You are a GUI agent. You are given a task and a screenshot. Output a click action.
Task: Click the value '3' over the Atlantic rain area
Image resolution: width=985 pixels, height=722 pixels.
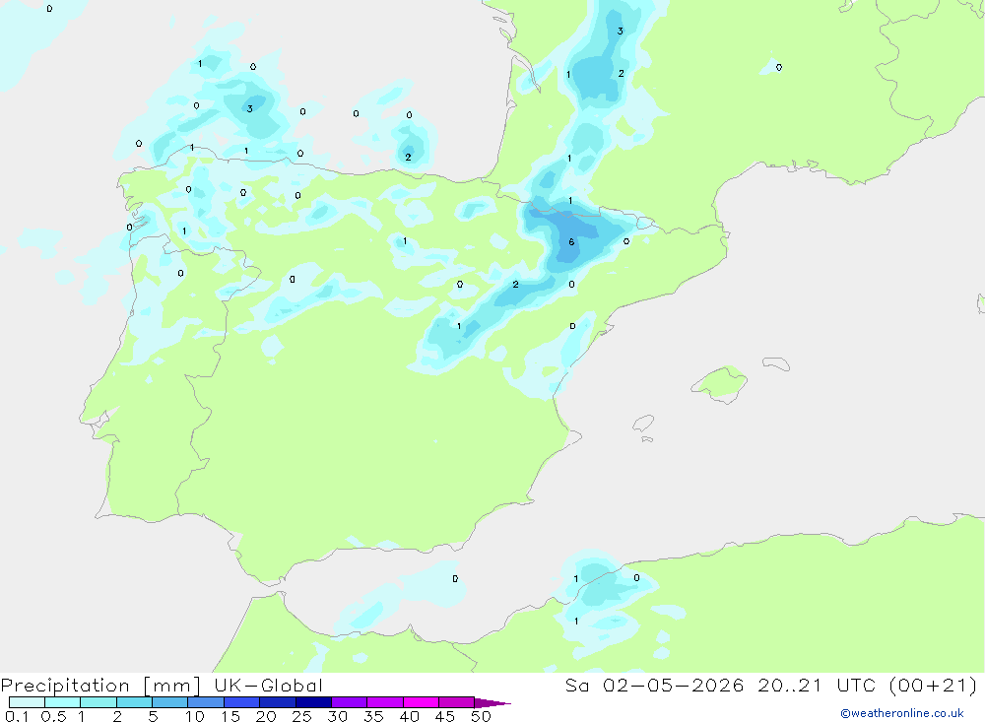tap(249, 108)
